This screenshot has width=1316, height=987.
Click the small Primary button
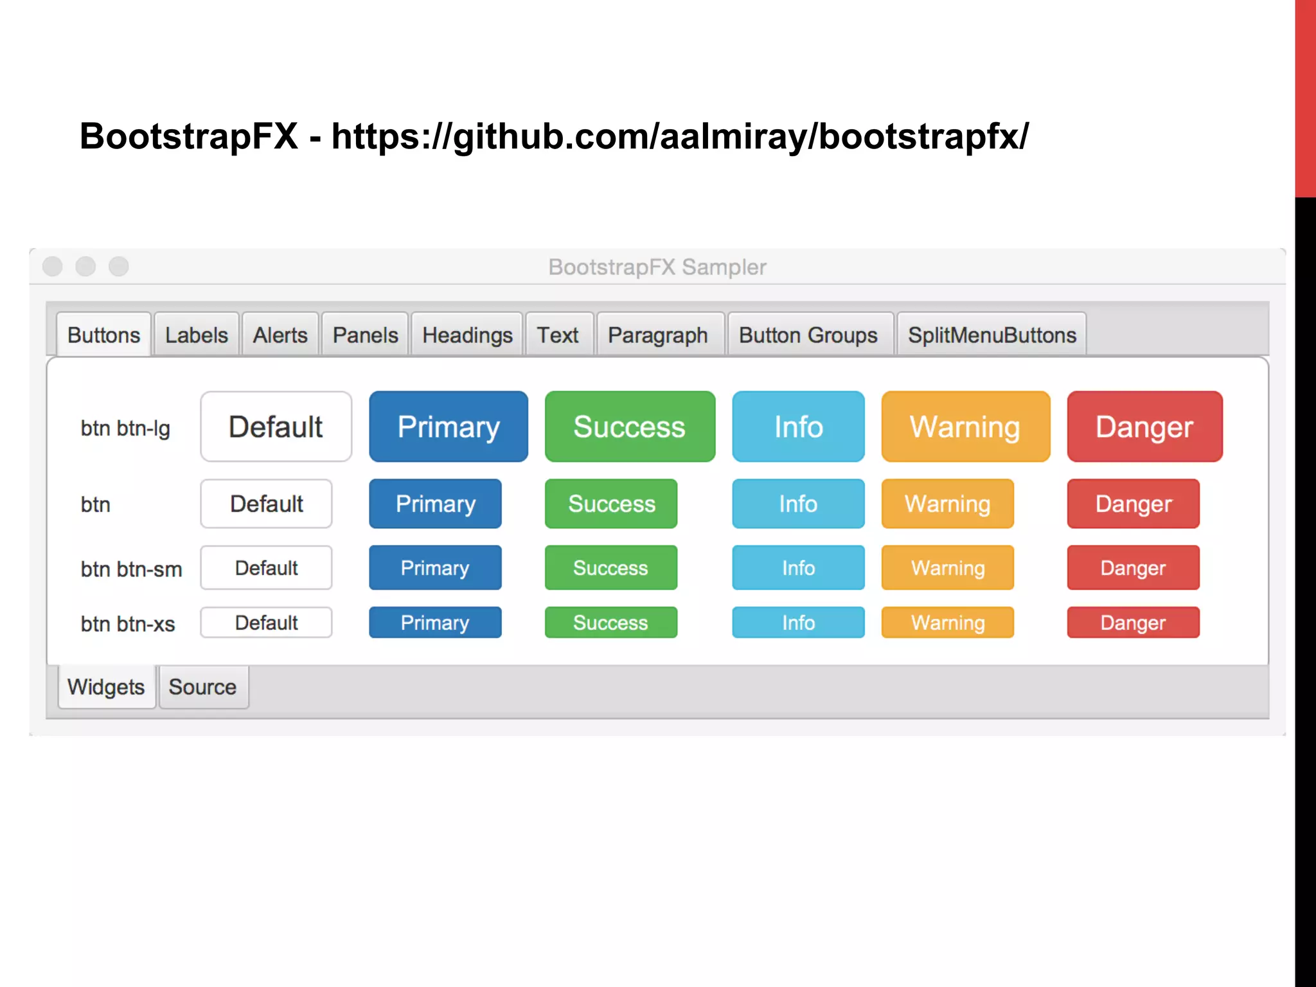434,567
